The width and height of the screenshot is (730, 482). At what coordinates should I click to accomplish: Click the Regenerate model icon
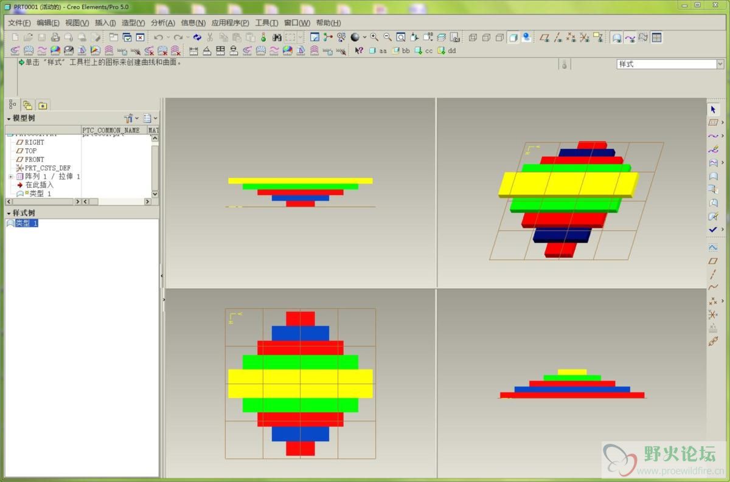197,37
